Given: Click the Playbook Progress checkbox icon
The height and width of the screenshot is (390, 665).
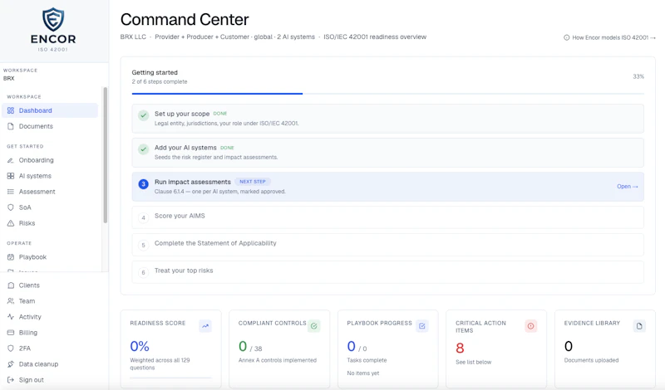Looking at the screenshot, I should point(422,326).
